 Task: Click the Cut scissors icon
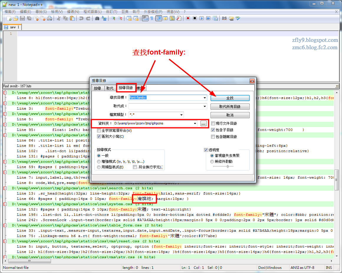tap(58, 19)
